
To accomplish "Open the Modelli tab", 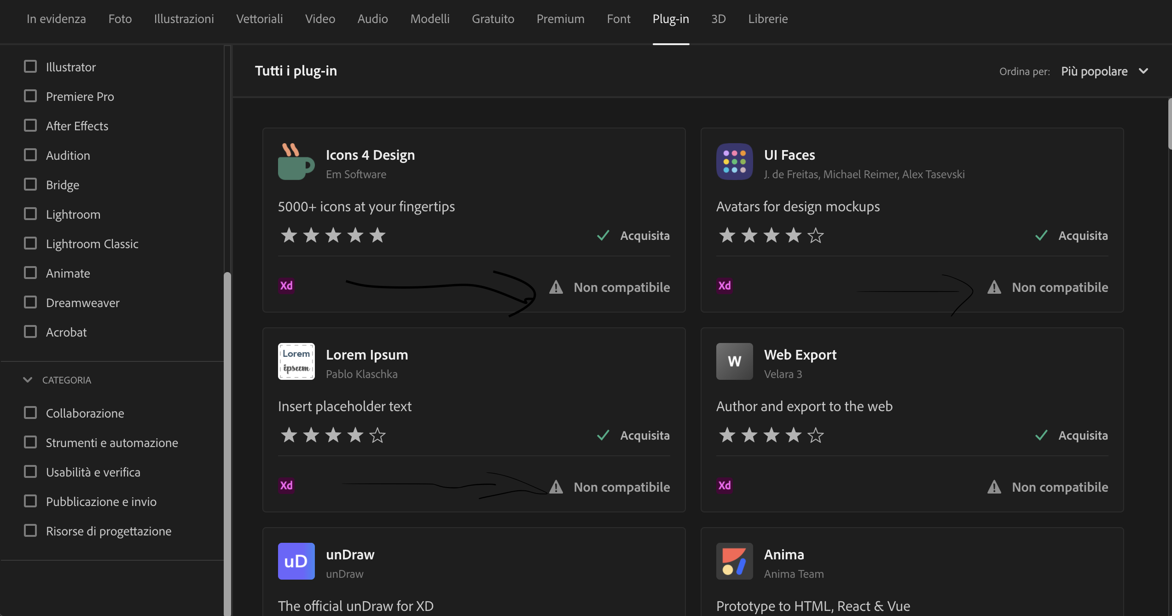I will (x=430, y=19).
